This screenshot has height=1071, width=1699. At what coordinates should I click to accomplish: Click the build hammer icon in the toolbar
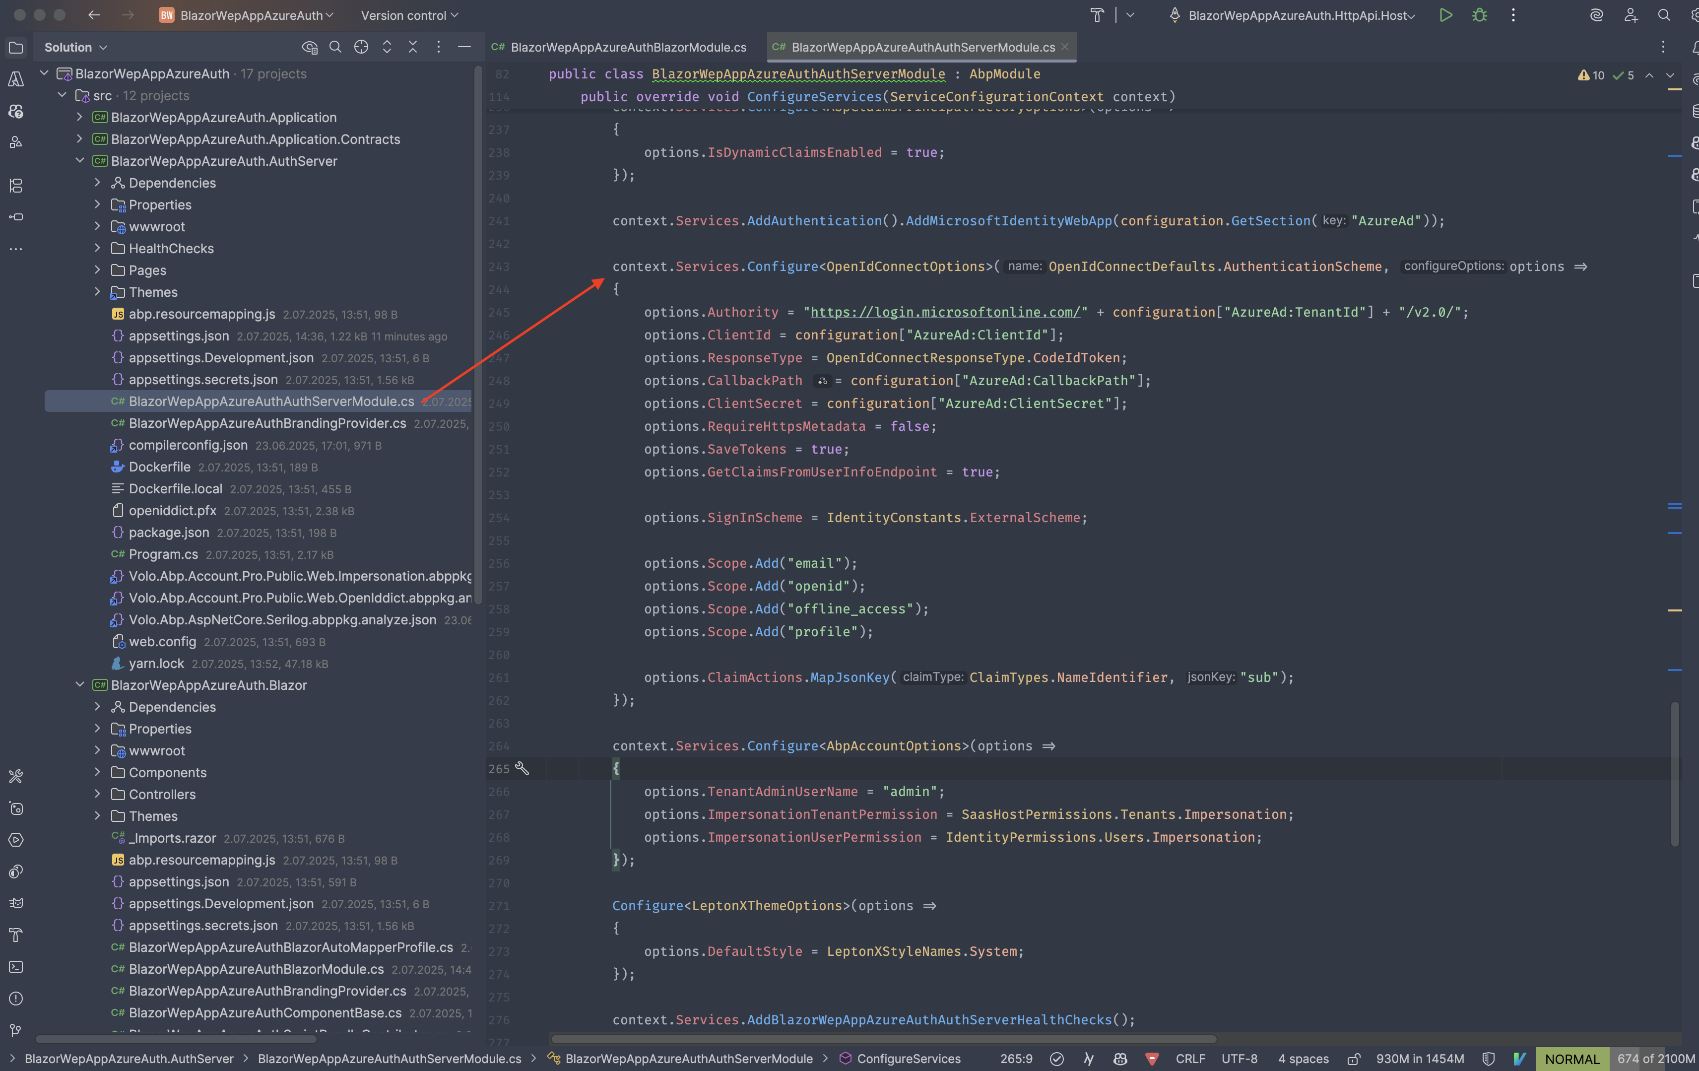click(1097, 15)
